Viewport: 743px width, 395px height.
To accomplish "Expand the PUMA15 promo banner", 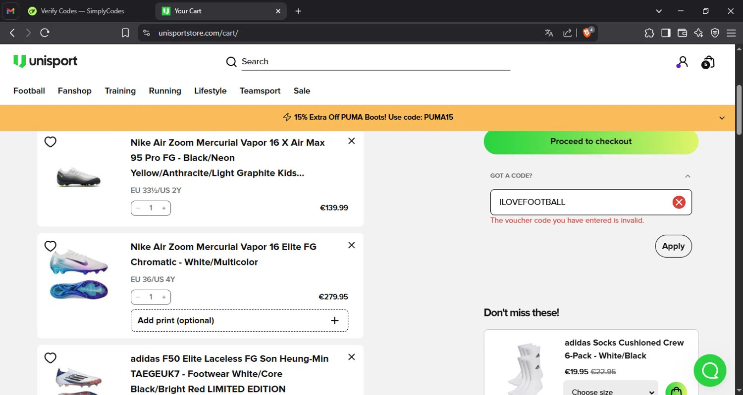I will coord(722,118).
